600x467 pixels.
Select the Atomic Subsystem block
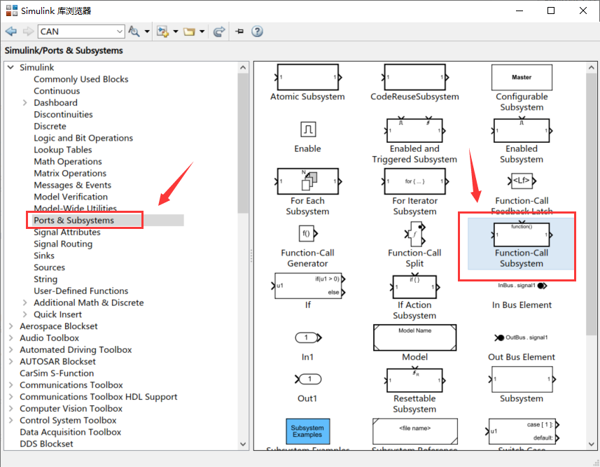(307, 77)
